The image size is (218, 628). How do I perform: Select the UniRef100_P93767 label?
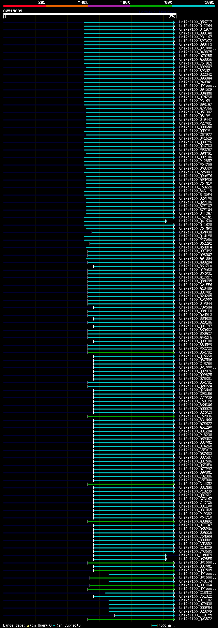point(196,149)
